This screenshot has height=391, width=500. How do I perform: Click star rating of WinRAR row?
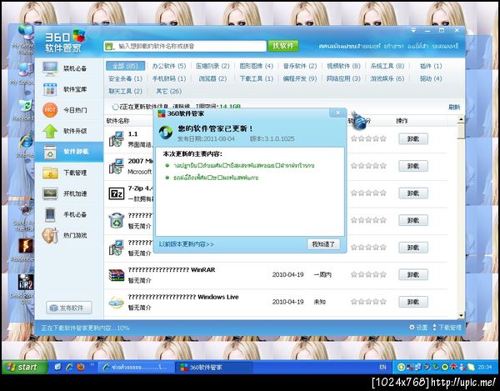point(368,274)
